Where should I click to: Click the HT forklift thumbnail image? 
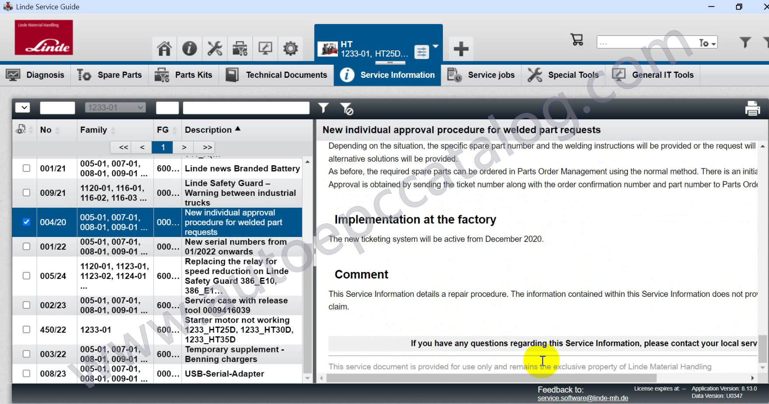click(328, 49)
